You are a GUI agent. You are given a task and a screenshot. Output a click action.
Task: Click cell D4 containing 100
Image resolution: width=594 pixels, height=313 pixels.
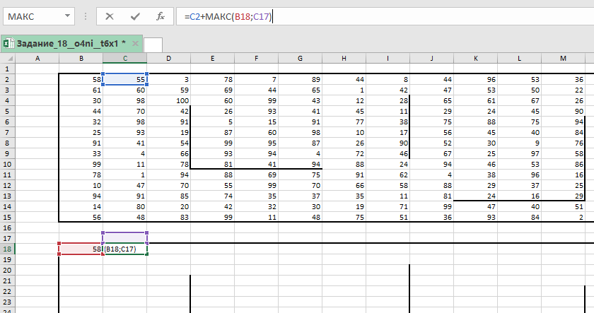(x=169, y=101)
